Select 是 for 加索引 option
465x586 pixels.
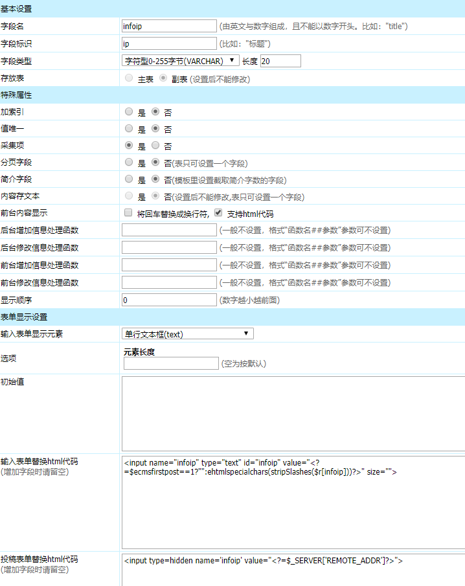click(x=129, y=112)
